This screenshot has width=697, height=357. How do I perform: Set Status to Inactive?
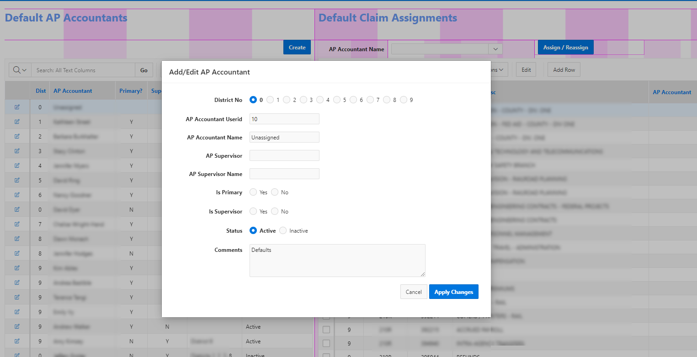(x=283, y=231)
